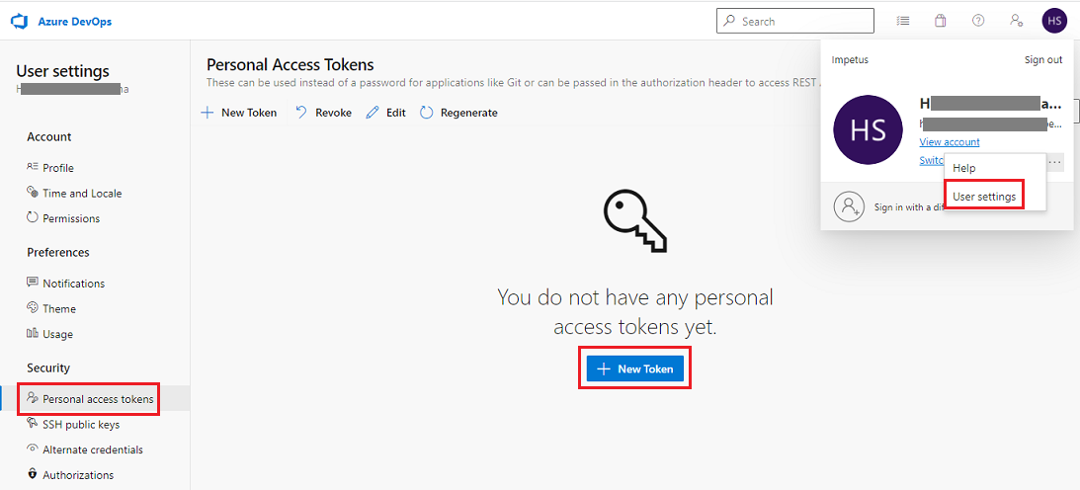Image resolution: width=1080 pixels, height=490 pixels.
Task: Click the Time and Locale globe icon
Action: (32, 192)
